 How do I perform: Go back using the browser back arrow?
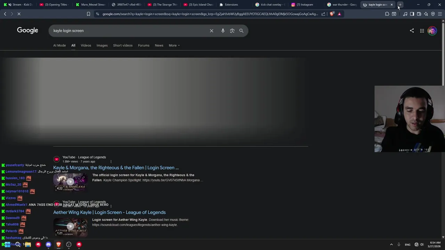click(x=5, y=14)
